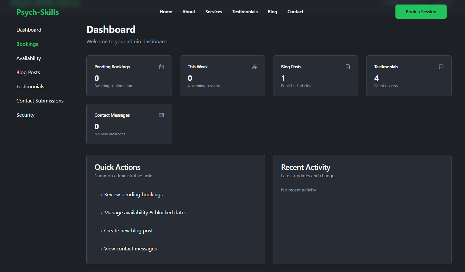Open Security settings in the sidebar
Image resolution: width=465 pixels, height=272 pixels.
25,115
